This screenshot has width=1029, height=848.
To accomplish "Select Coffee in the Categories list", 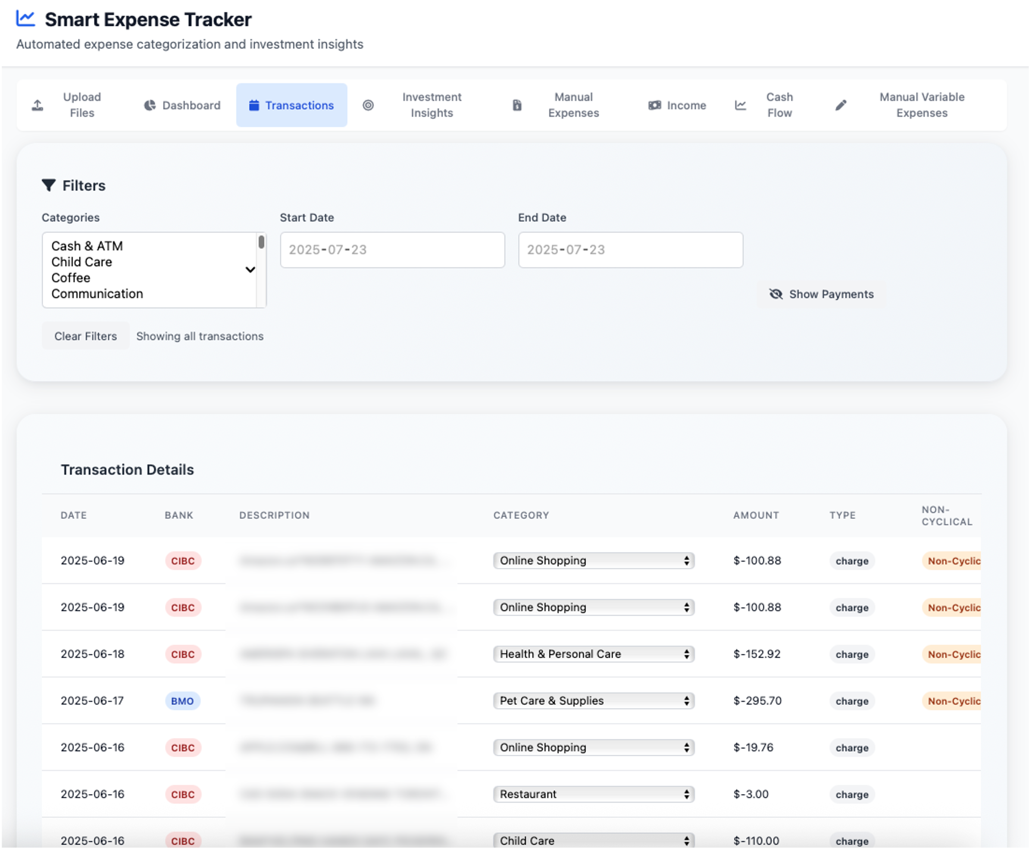I will point(71,278).
